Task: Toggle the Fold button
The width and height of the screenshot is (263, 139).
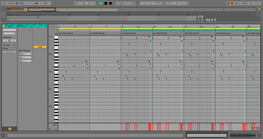Action: click(52, 26)
